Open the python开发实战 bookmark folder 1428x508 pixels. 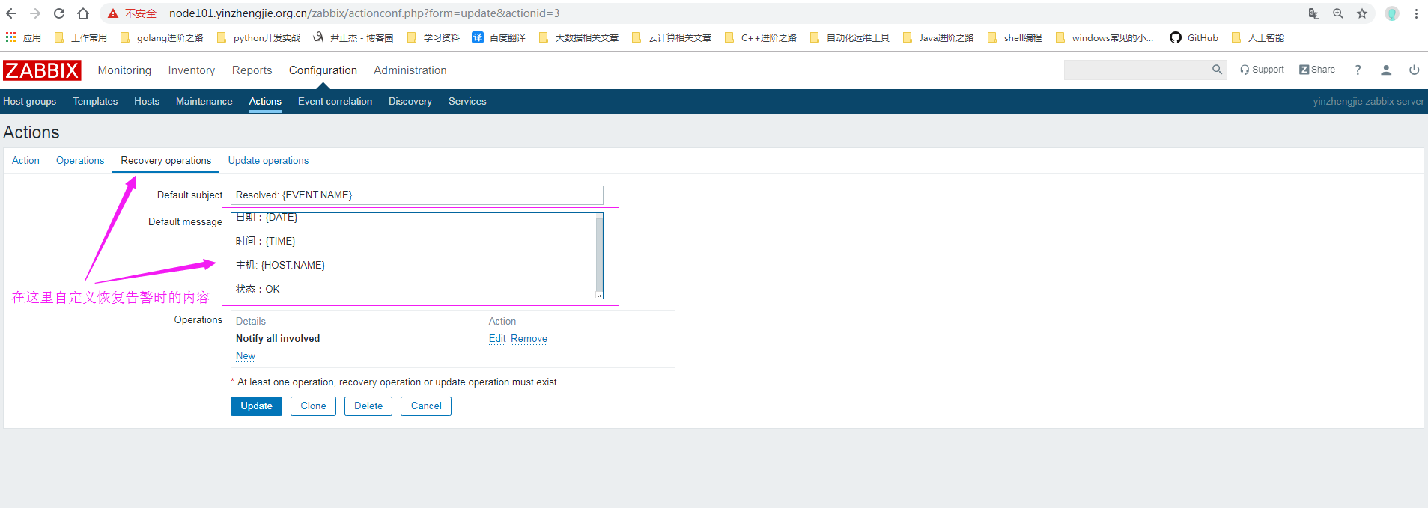[258, 37]
